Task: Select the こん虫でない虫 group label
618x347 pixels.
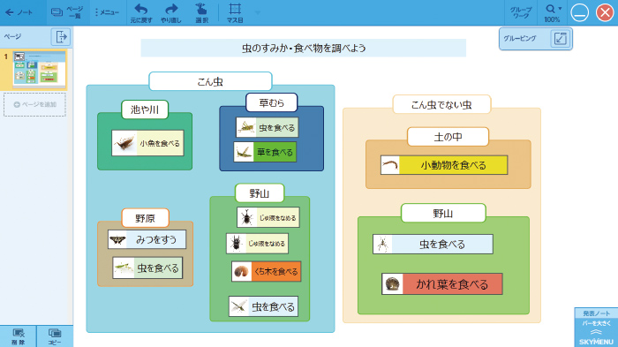Action: (x=441, y=104)
